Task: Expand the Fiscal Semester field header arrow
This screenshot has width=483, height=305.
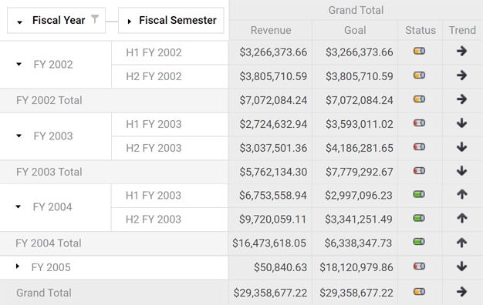Action: (x=130, y=22)
